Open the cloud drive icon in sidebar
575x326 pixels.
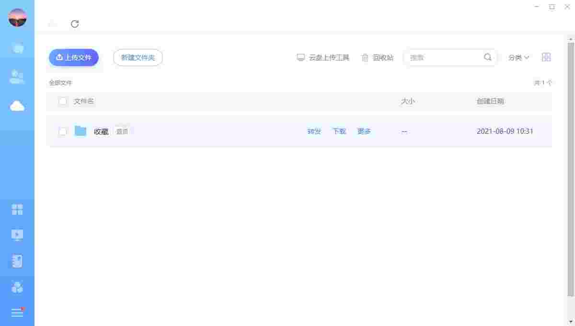[x=17, y=105]
